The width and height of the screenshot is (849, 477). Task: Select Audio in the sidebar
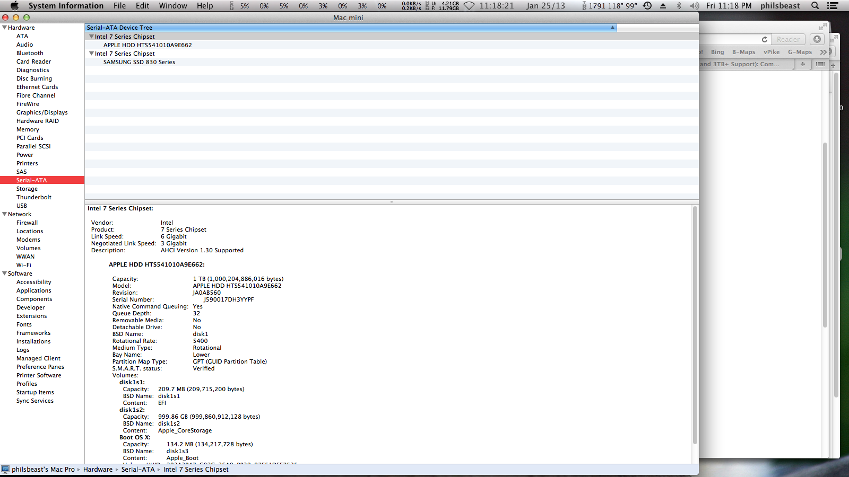click(24, 45)
